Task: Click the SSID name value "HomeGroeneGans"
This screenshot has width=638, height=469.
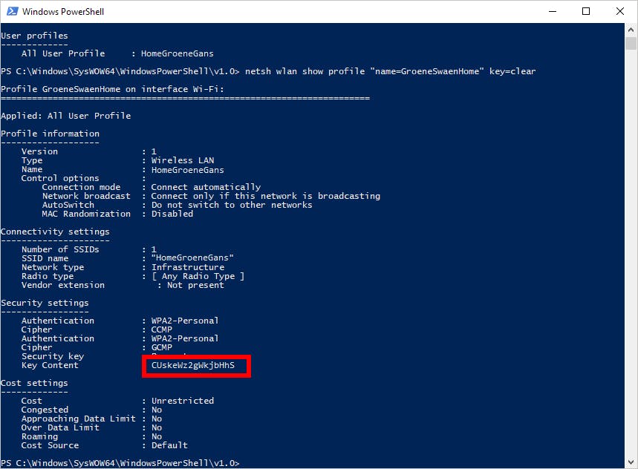Action: [192, 258]
